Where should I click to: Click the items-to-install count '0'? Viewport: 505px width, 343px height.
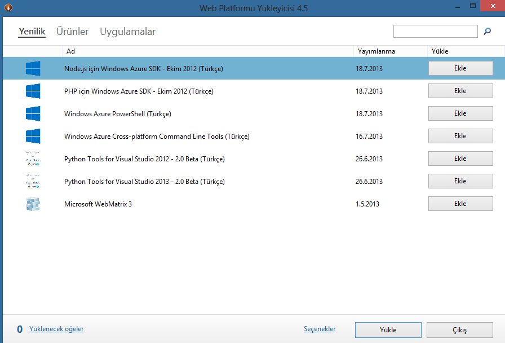(x=20, y=329)
